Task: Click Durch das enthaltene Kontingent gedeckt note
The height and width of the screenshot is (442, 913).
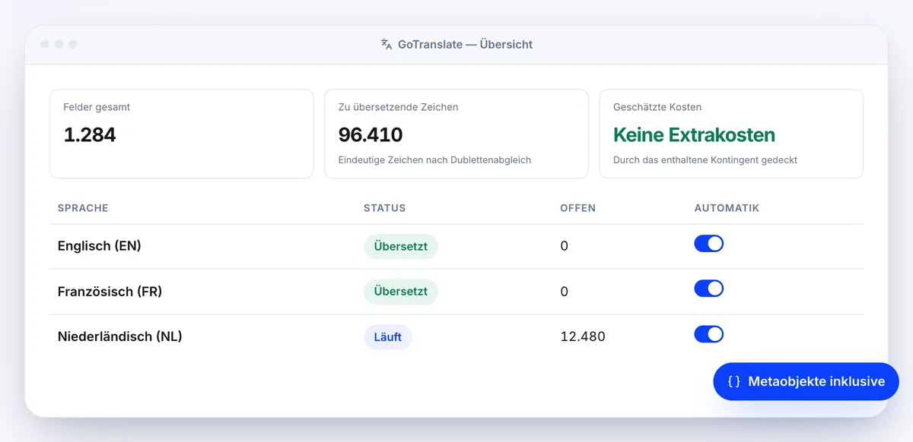Action: (705, 160)
